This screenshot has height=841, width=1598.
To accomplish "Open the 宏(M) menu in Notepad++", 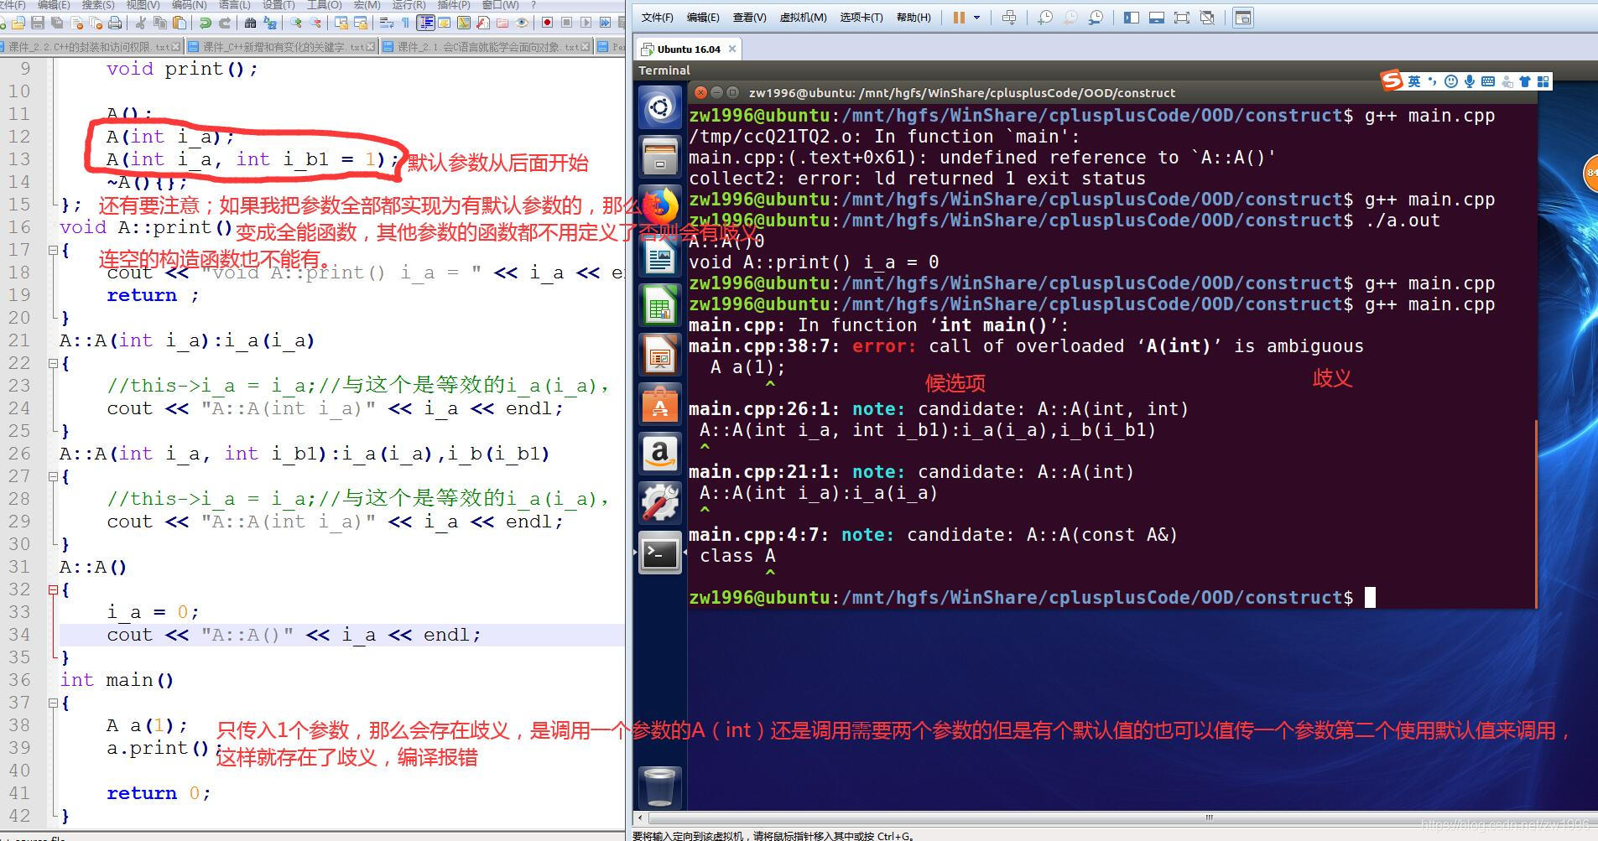I will pyautogui.click(x=367, y=5).
